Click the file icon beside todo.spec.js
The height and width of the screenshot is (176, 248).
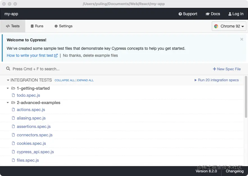(13, 95)
